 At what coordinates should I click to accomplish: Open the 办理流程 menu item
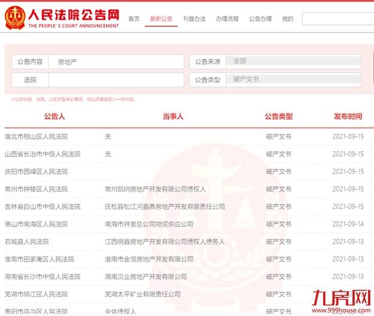tap(227, 19)
